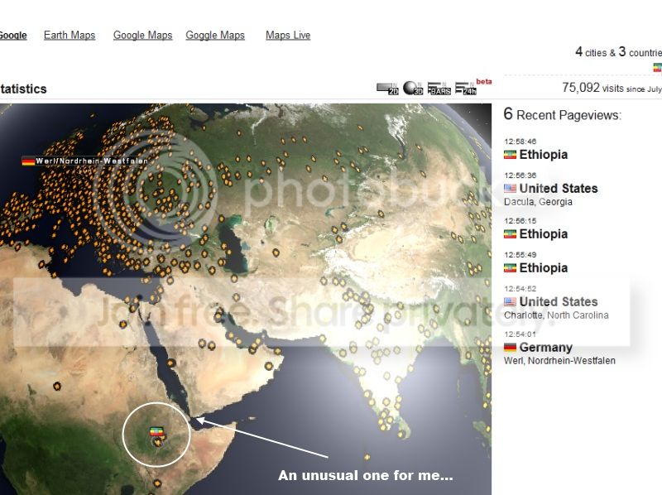The width and height of the screenshot is (662, 495).
Task: Click the Germany flag icon in the pageview list
Action: (510, 347)
